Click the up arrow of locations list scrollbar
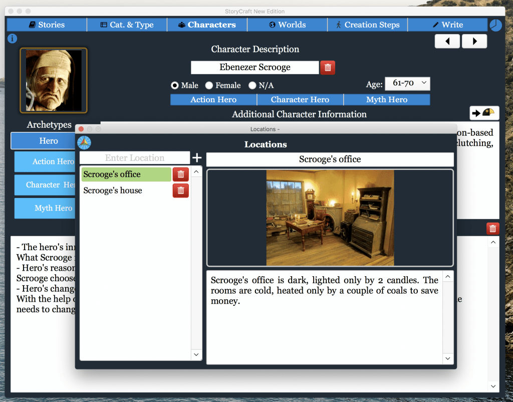The image size is (513, 402). click(x=196, y=172)
